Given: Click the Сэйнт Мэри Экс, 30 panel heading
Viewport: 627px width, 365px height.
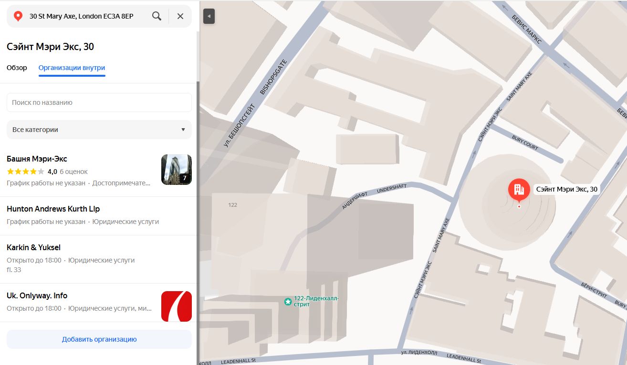Looking at the screenshot, I should (50, 47).
